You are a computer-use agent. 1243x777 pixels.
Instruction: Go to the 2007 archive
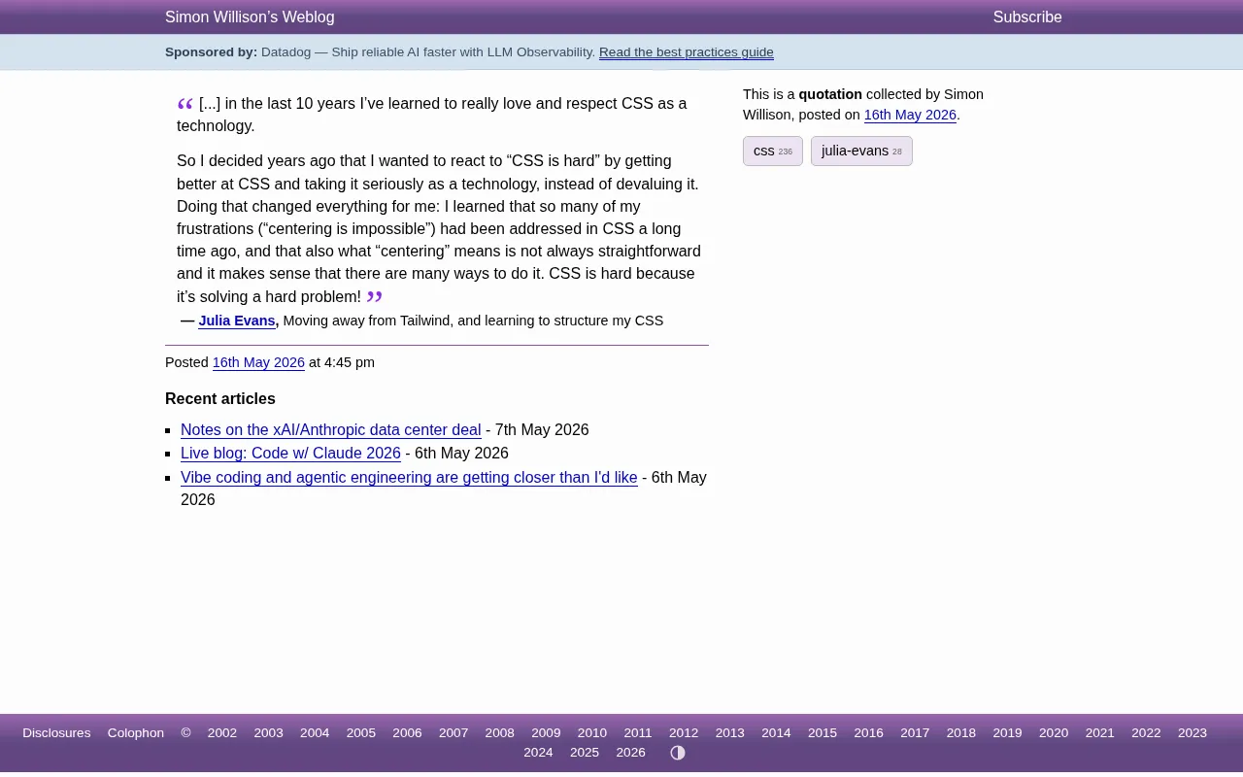tap(454, 733)
